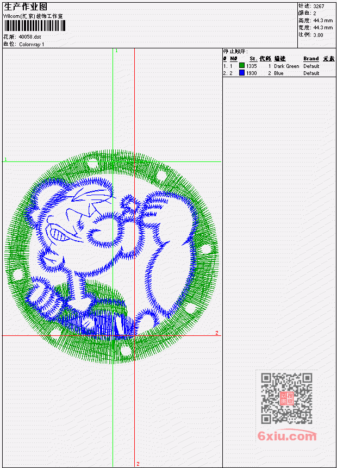337x468 pixels.
Task: Click the 颜色 value 2
Action: click(315, 13)
